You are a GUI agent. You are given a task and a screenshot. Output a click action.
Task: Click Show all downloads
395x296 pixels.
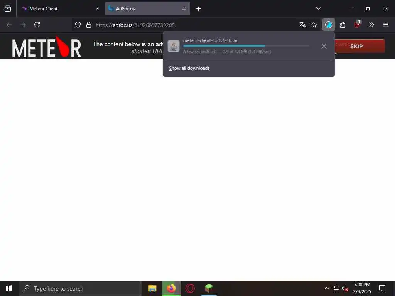[x=189, y=68]
